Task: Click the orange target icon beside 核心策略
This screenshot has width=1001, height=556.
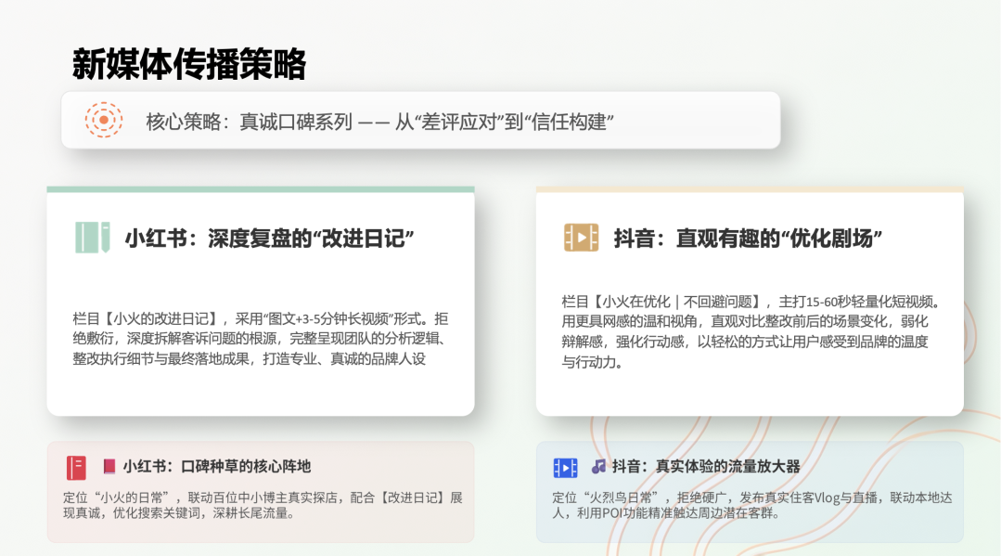Action: pos(103,120)
